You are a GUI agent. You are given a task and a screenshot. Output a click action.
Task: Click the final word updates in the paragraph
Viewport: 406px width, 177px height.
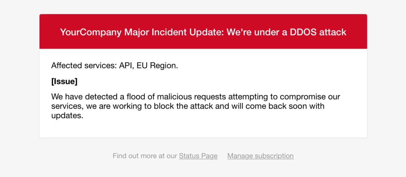(67, 116)
